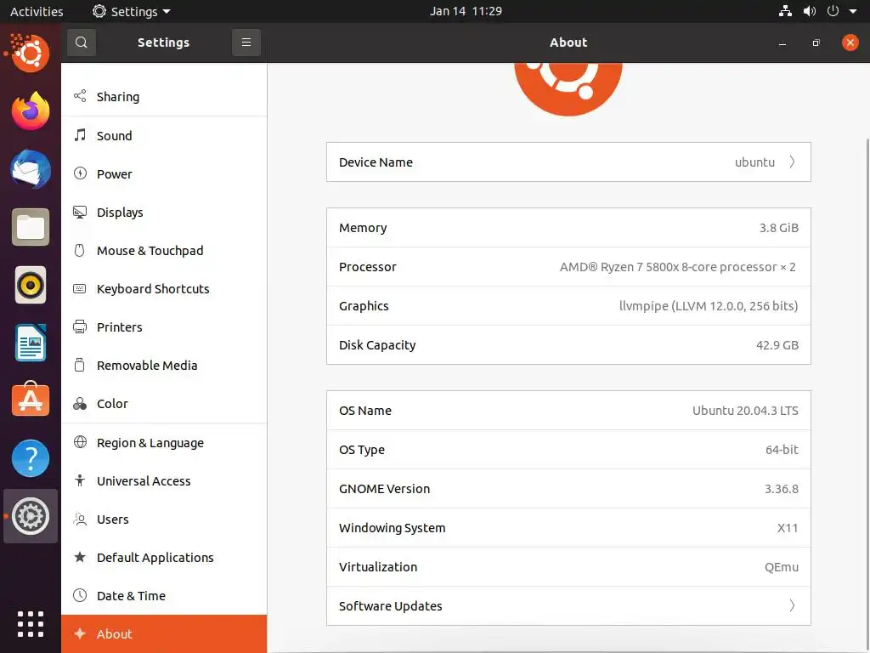Click the Region & Language globe icon
870x653 pixels.
[80, 442]
